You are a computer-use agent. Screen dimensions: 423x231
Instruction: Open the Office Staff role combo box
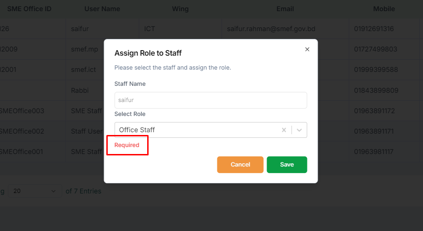click(x=211, y=130)
